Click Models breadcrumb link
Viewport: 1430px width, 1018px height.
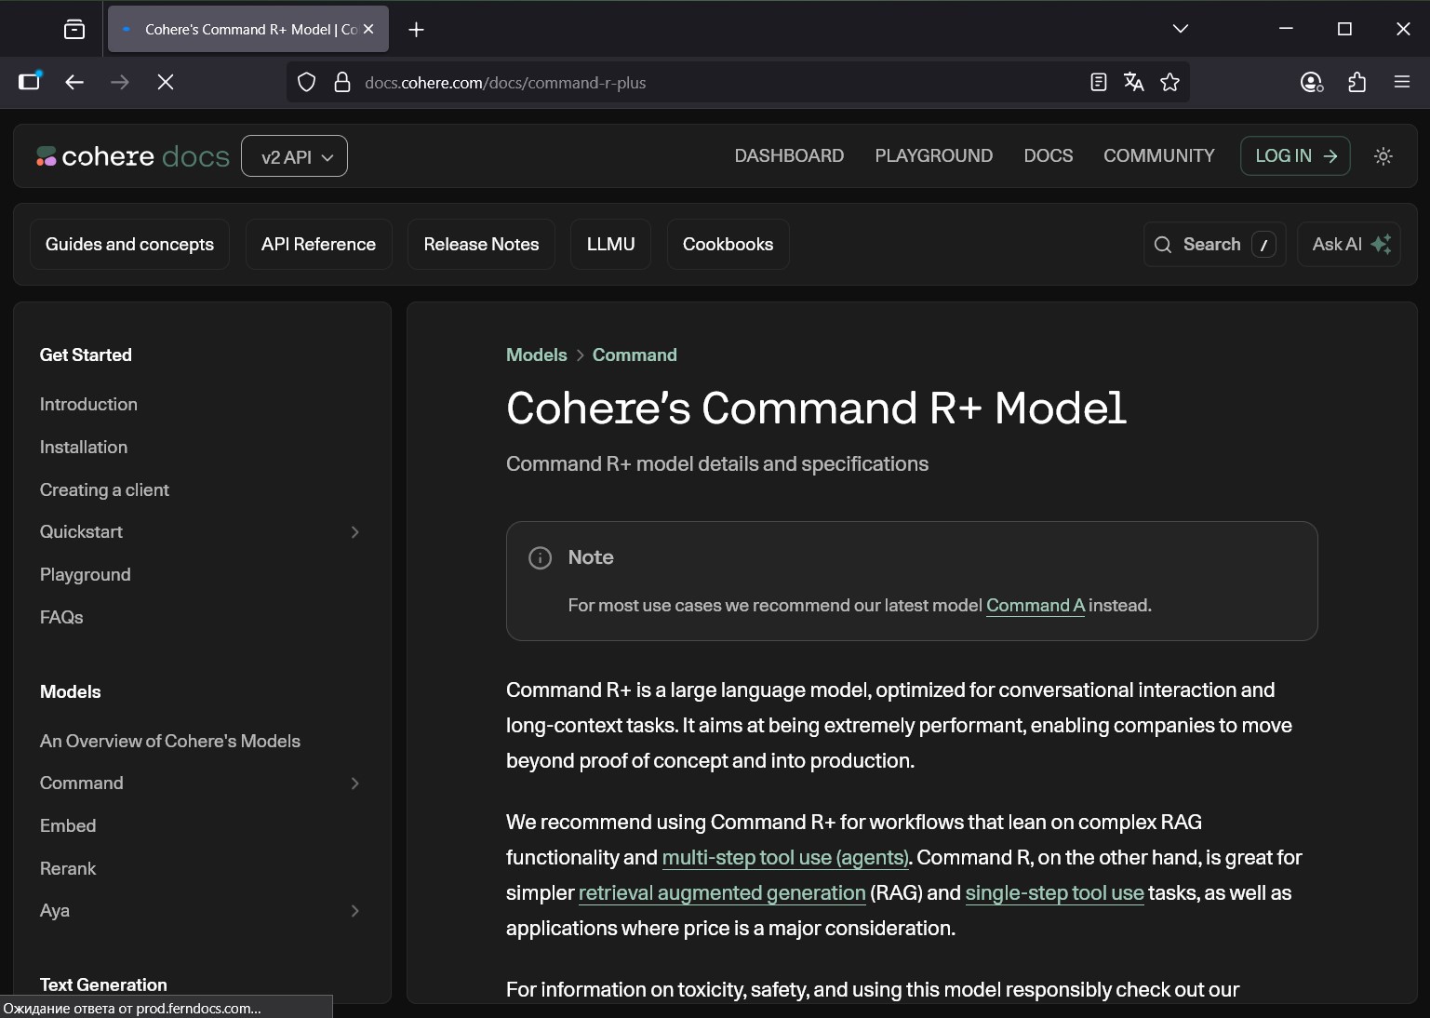pos(536,355)
